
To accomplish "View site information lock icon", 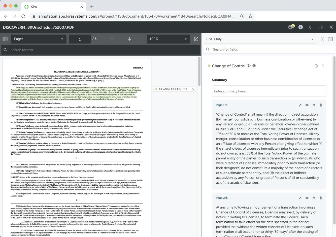I will (34, 16).
